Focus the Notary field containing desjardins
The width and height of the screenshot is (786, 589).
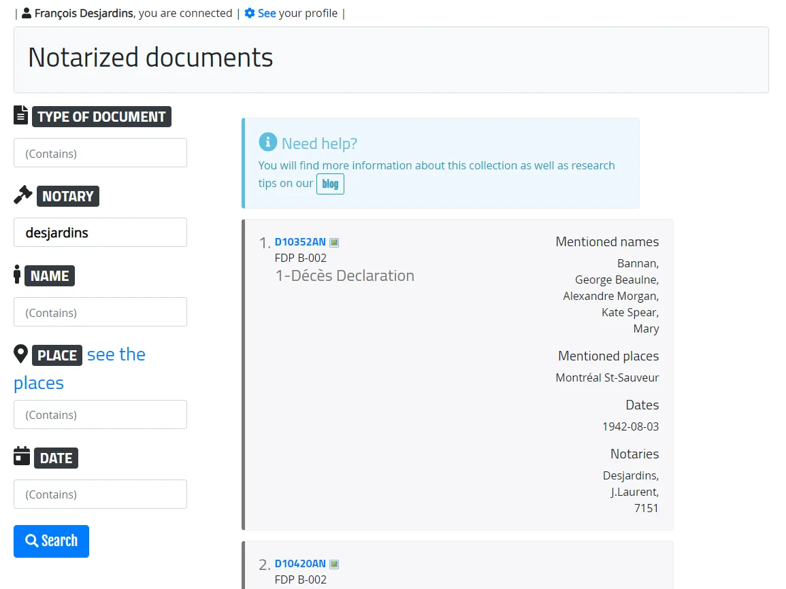pos(100,233)
